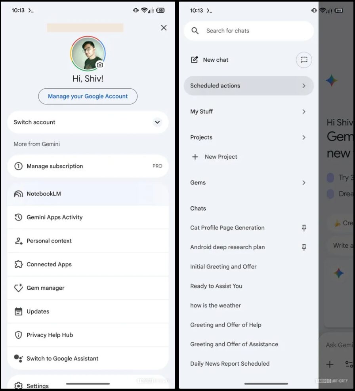
Task: Tap the camera icon on profile picture
Action: [100, 65]
